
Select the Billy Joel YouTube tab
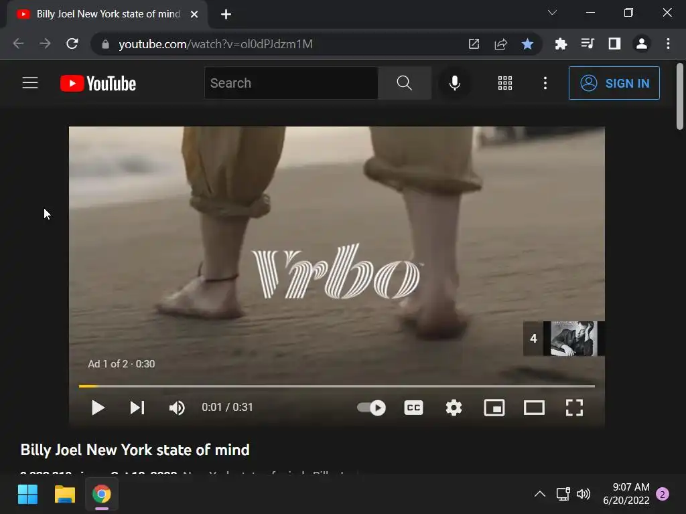pos(107,14)
